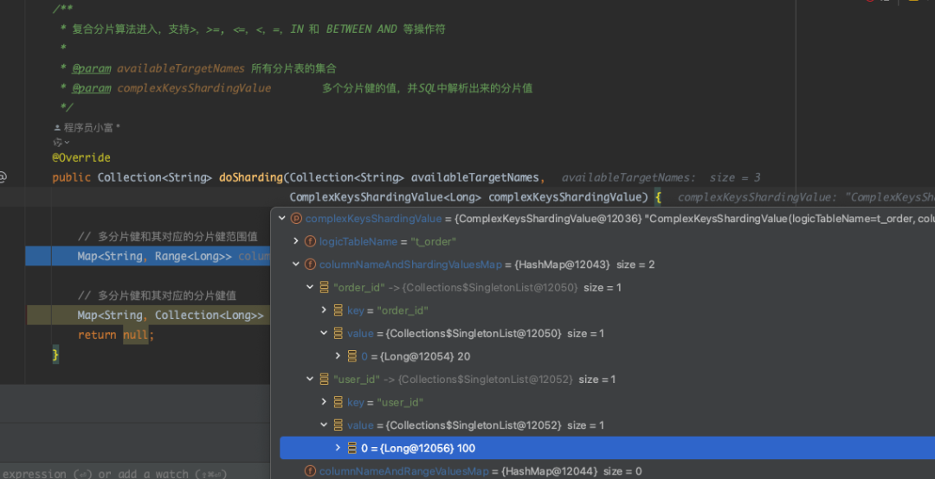Collapse the complexKeysShardingValue root node

[281, 219]
